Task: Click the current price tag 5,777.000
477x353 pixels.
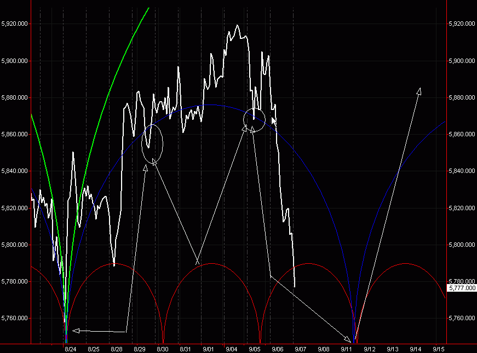Action: click(x=462, y=288)
